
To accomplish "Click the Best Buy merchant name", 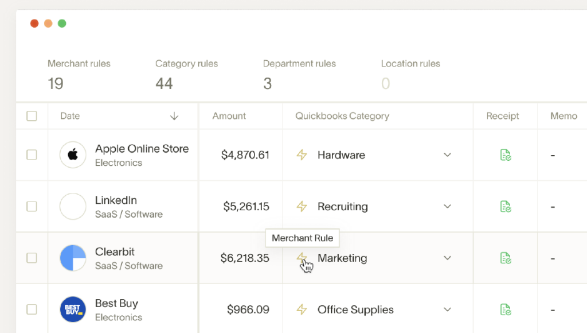I will (116, 303).
